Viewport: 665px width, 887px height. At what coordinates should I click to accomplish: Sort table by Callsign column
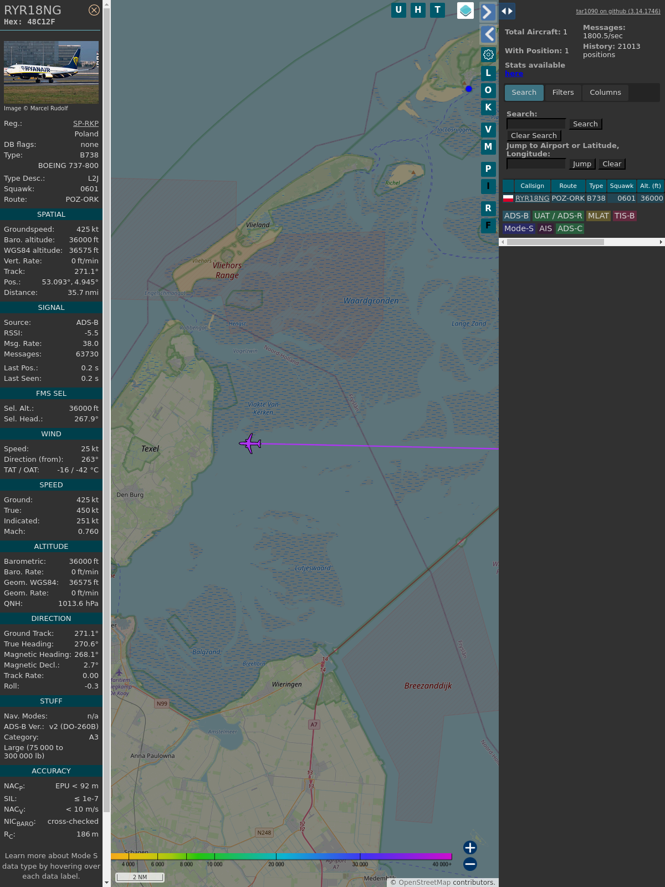533,186
